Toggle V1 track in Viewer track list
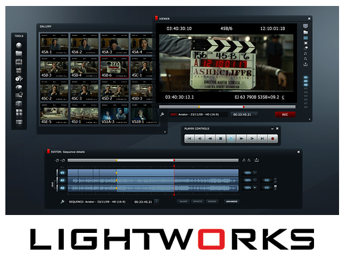345x258 pixels. pos(306,78)
